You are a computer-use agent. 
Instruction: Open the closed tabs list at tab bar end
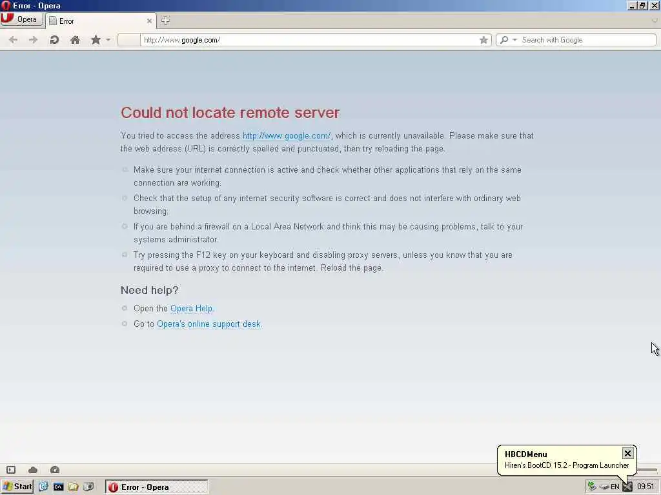point(655,20)
